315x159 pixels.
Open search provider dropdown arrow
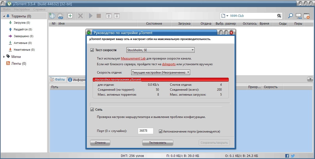(x=227, y=16)
